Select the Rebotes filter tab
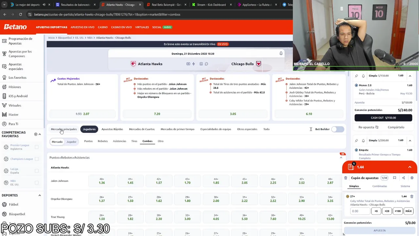419x236 pixels. [x=102, y=141]
